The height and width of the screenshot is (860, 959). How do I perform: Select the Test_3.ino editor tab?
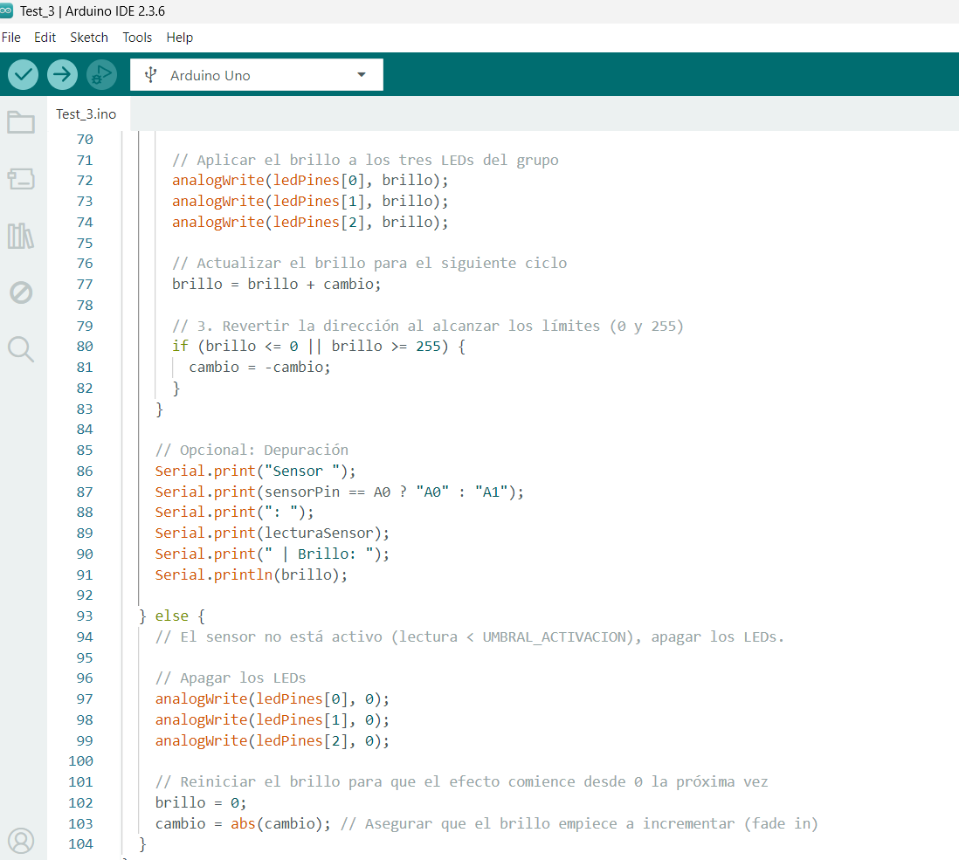pyautogui.click(x=86, y=114)
